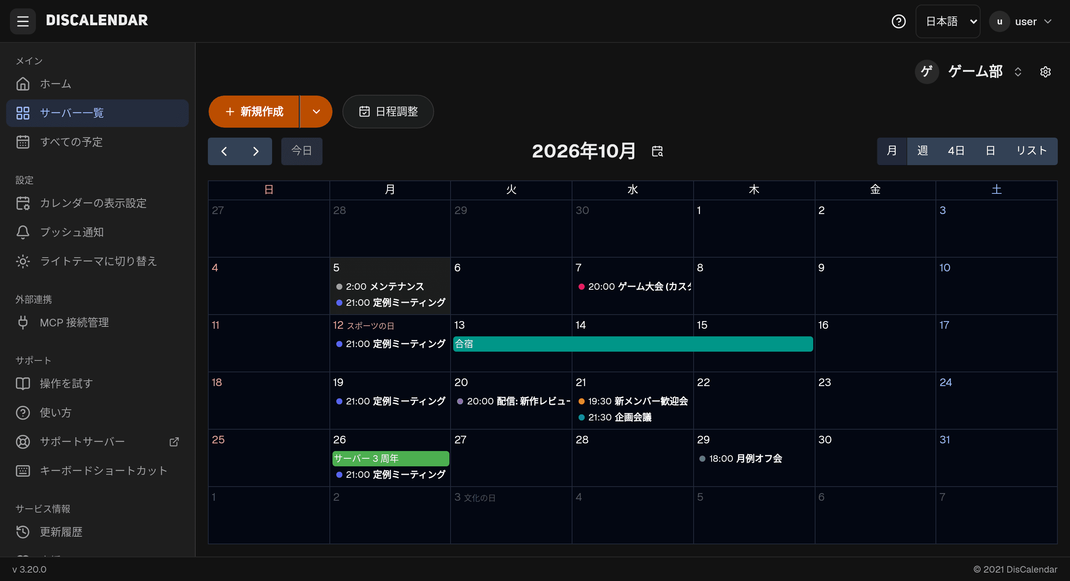Screen dimensions: 1070x581
Task: Click the 更新履歴 history icon
Action: (x=23, y=532)
